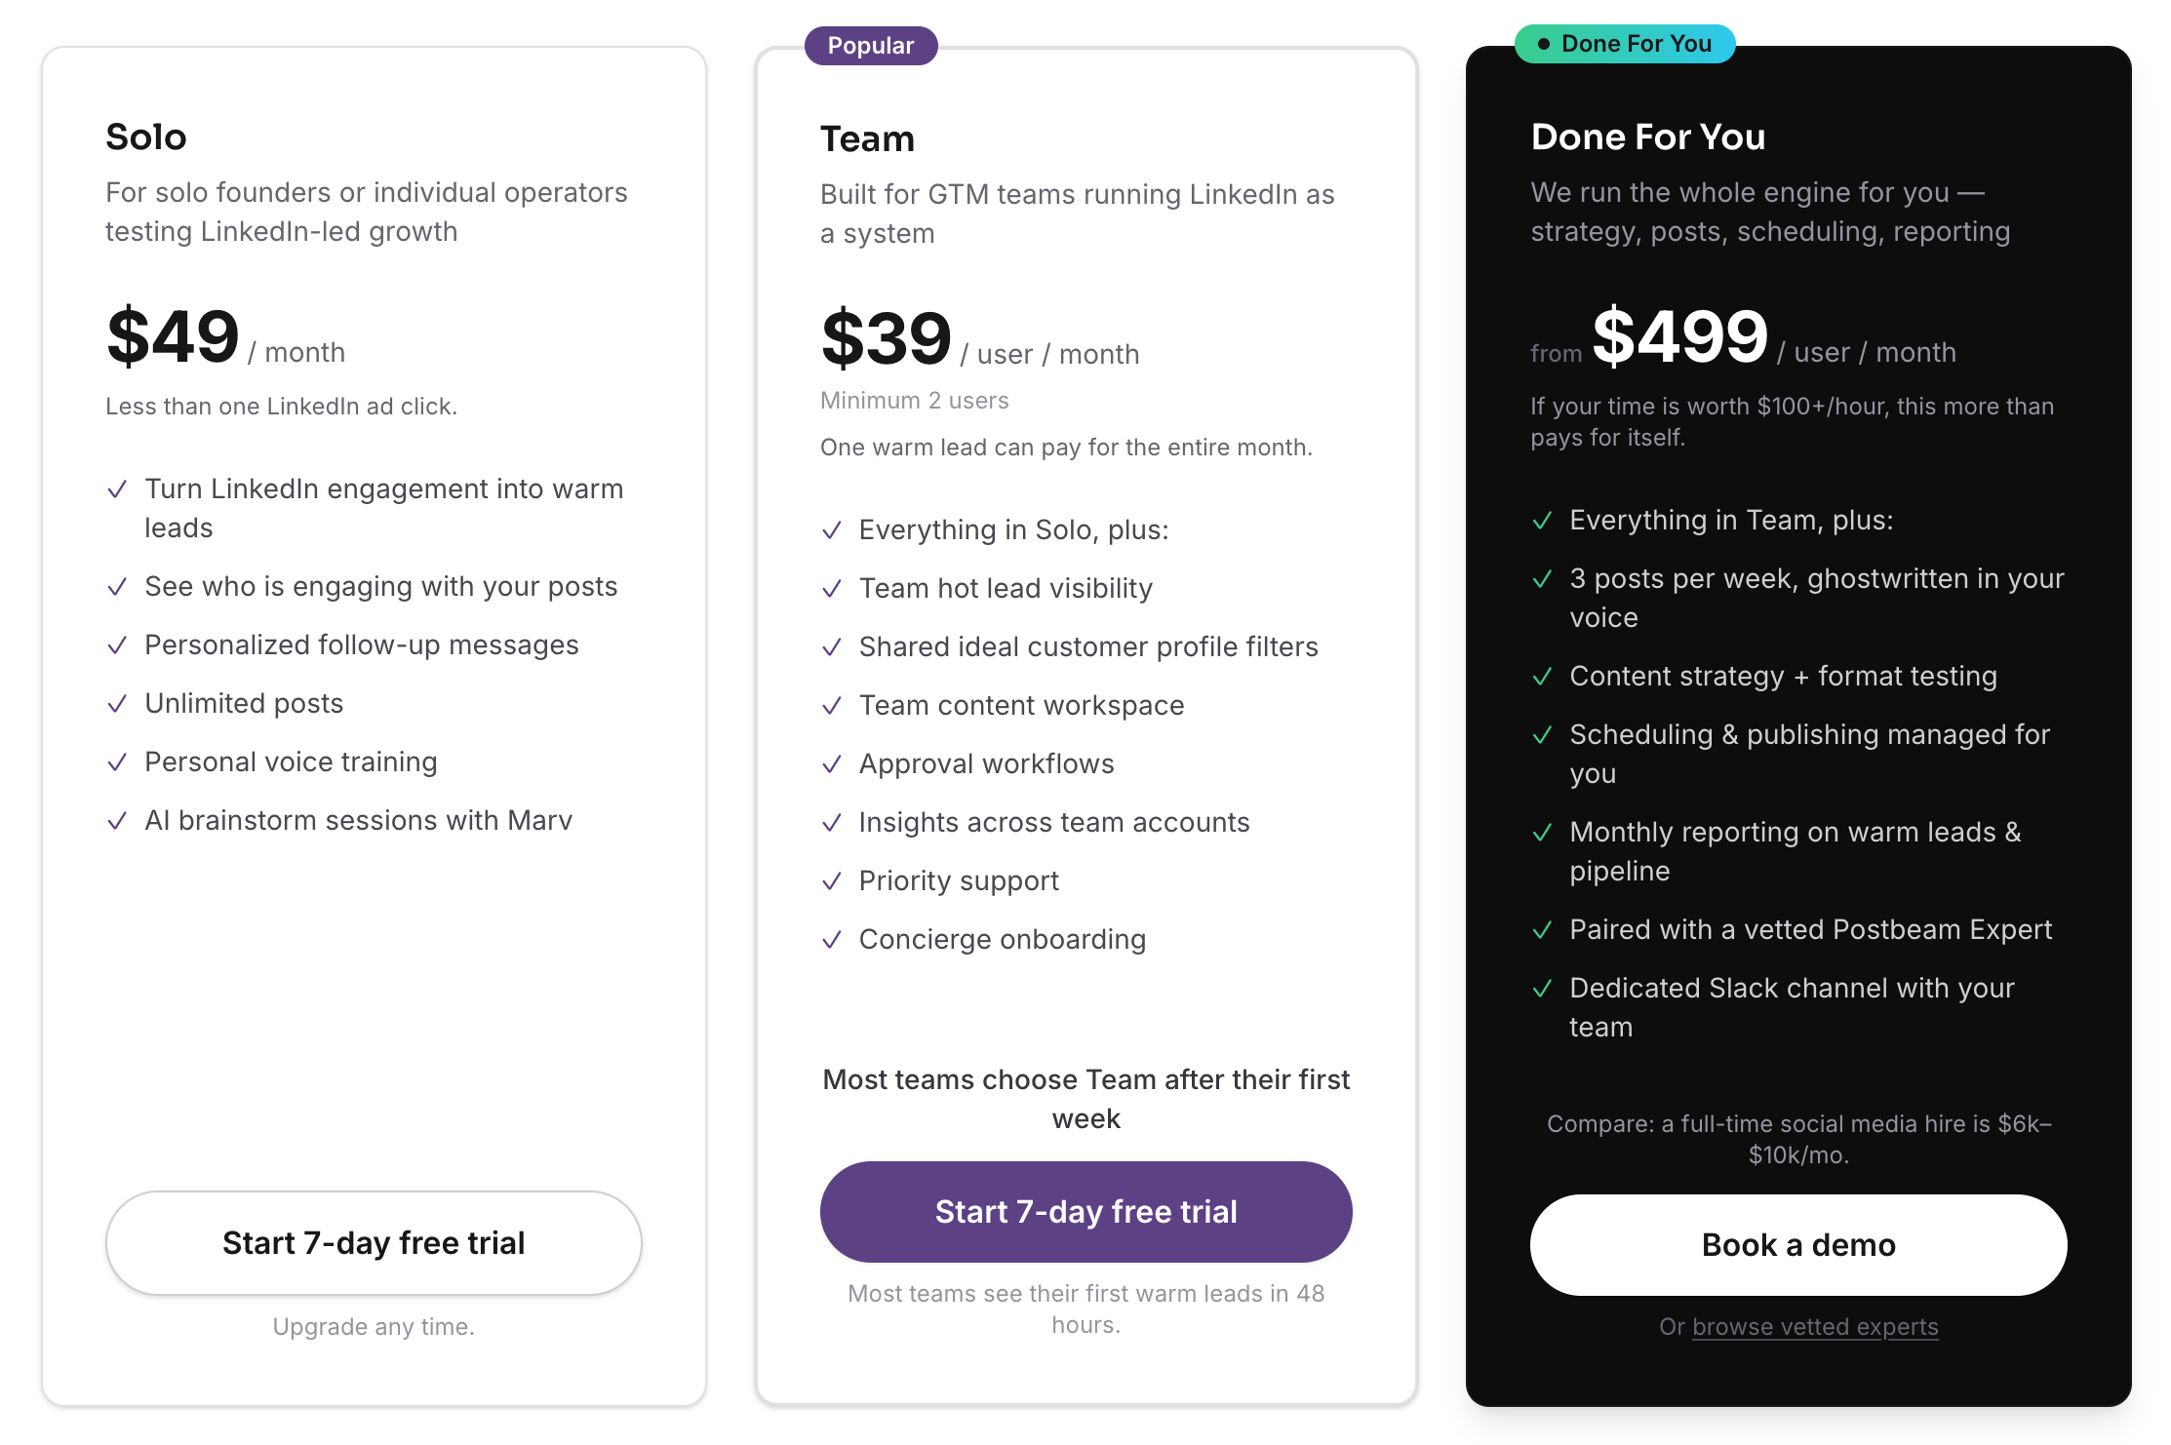2171x1445 pixels.
Task: Click the green checkmark beside "Monthly reporting on warm leads"
Action: [x=1544, y=833]
